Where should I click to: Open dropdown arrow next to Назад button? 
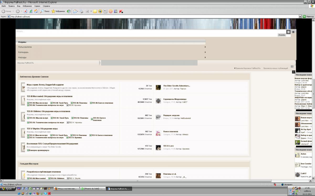(x=13, y=11)
